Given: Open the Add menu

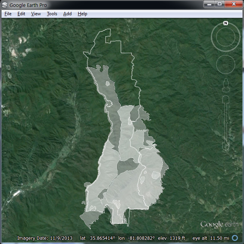Looking at the screenshot, I should [67, 14].
